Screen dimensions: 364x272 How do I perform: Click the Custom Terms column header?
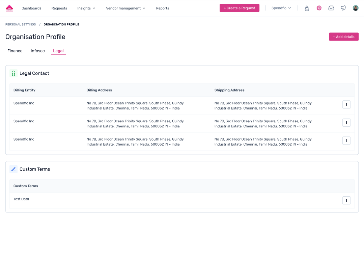(x=26, y=186)
